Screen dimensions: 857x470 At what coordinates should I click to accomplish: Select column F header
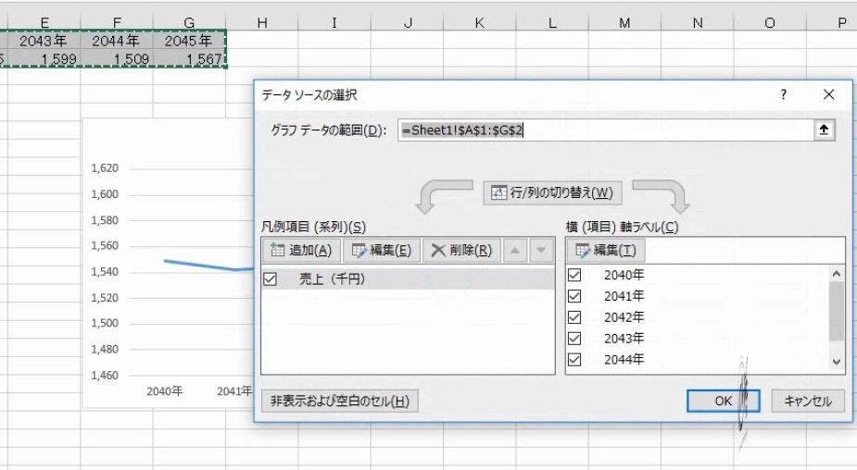[117, 23]
